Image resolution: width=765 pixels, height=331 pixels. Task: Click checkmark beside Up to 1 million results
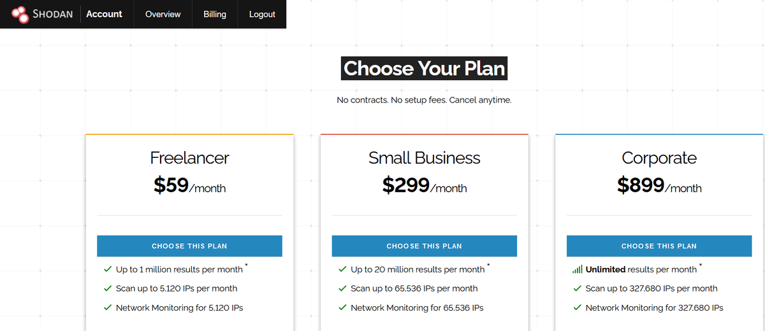(x=107, y=269)
